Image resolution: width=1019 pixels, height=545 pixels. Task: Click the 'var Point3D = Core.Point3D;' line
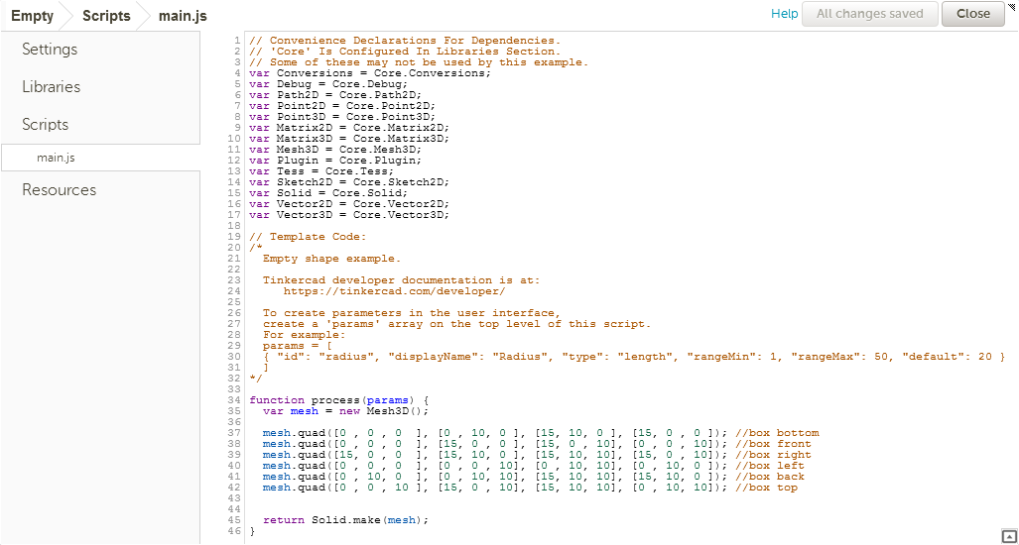tap(342, 117)
